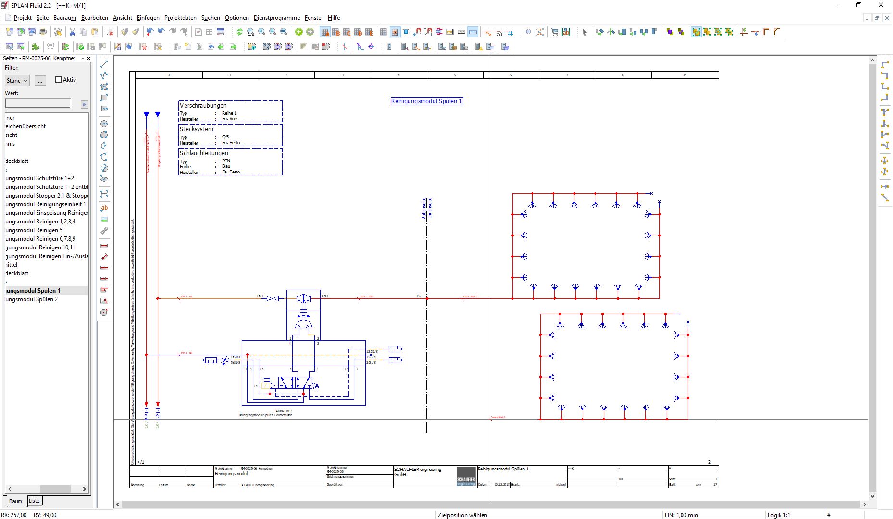Select the Circle drawing tool

[104, 124]
